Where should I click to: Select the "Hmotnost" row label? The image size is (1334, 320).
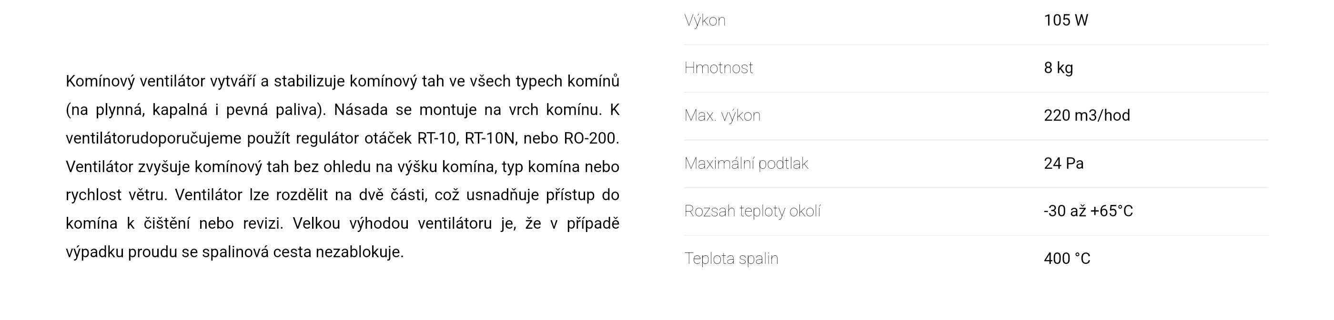click(718, 68)
